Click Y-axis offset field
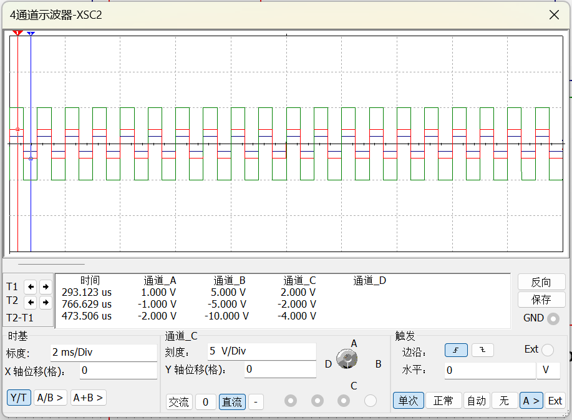The width and height of the screenshot is (572, 420). [280, 369]
